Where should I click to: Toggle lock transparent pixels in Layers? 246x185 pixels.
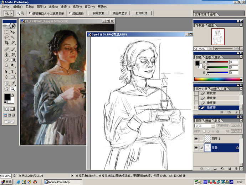204,131
